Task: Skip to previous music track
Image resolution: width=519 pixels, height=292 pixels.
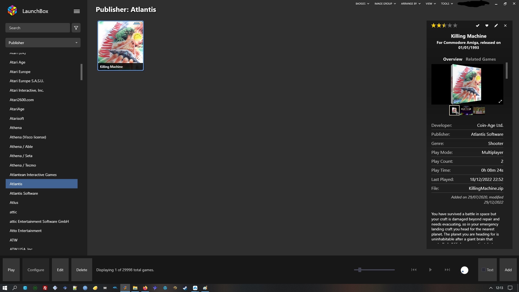Action: click(x=414, y=270)
